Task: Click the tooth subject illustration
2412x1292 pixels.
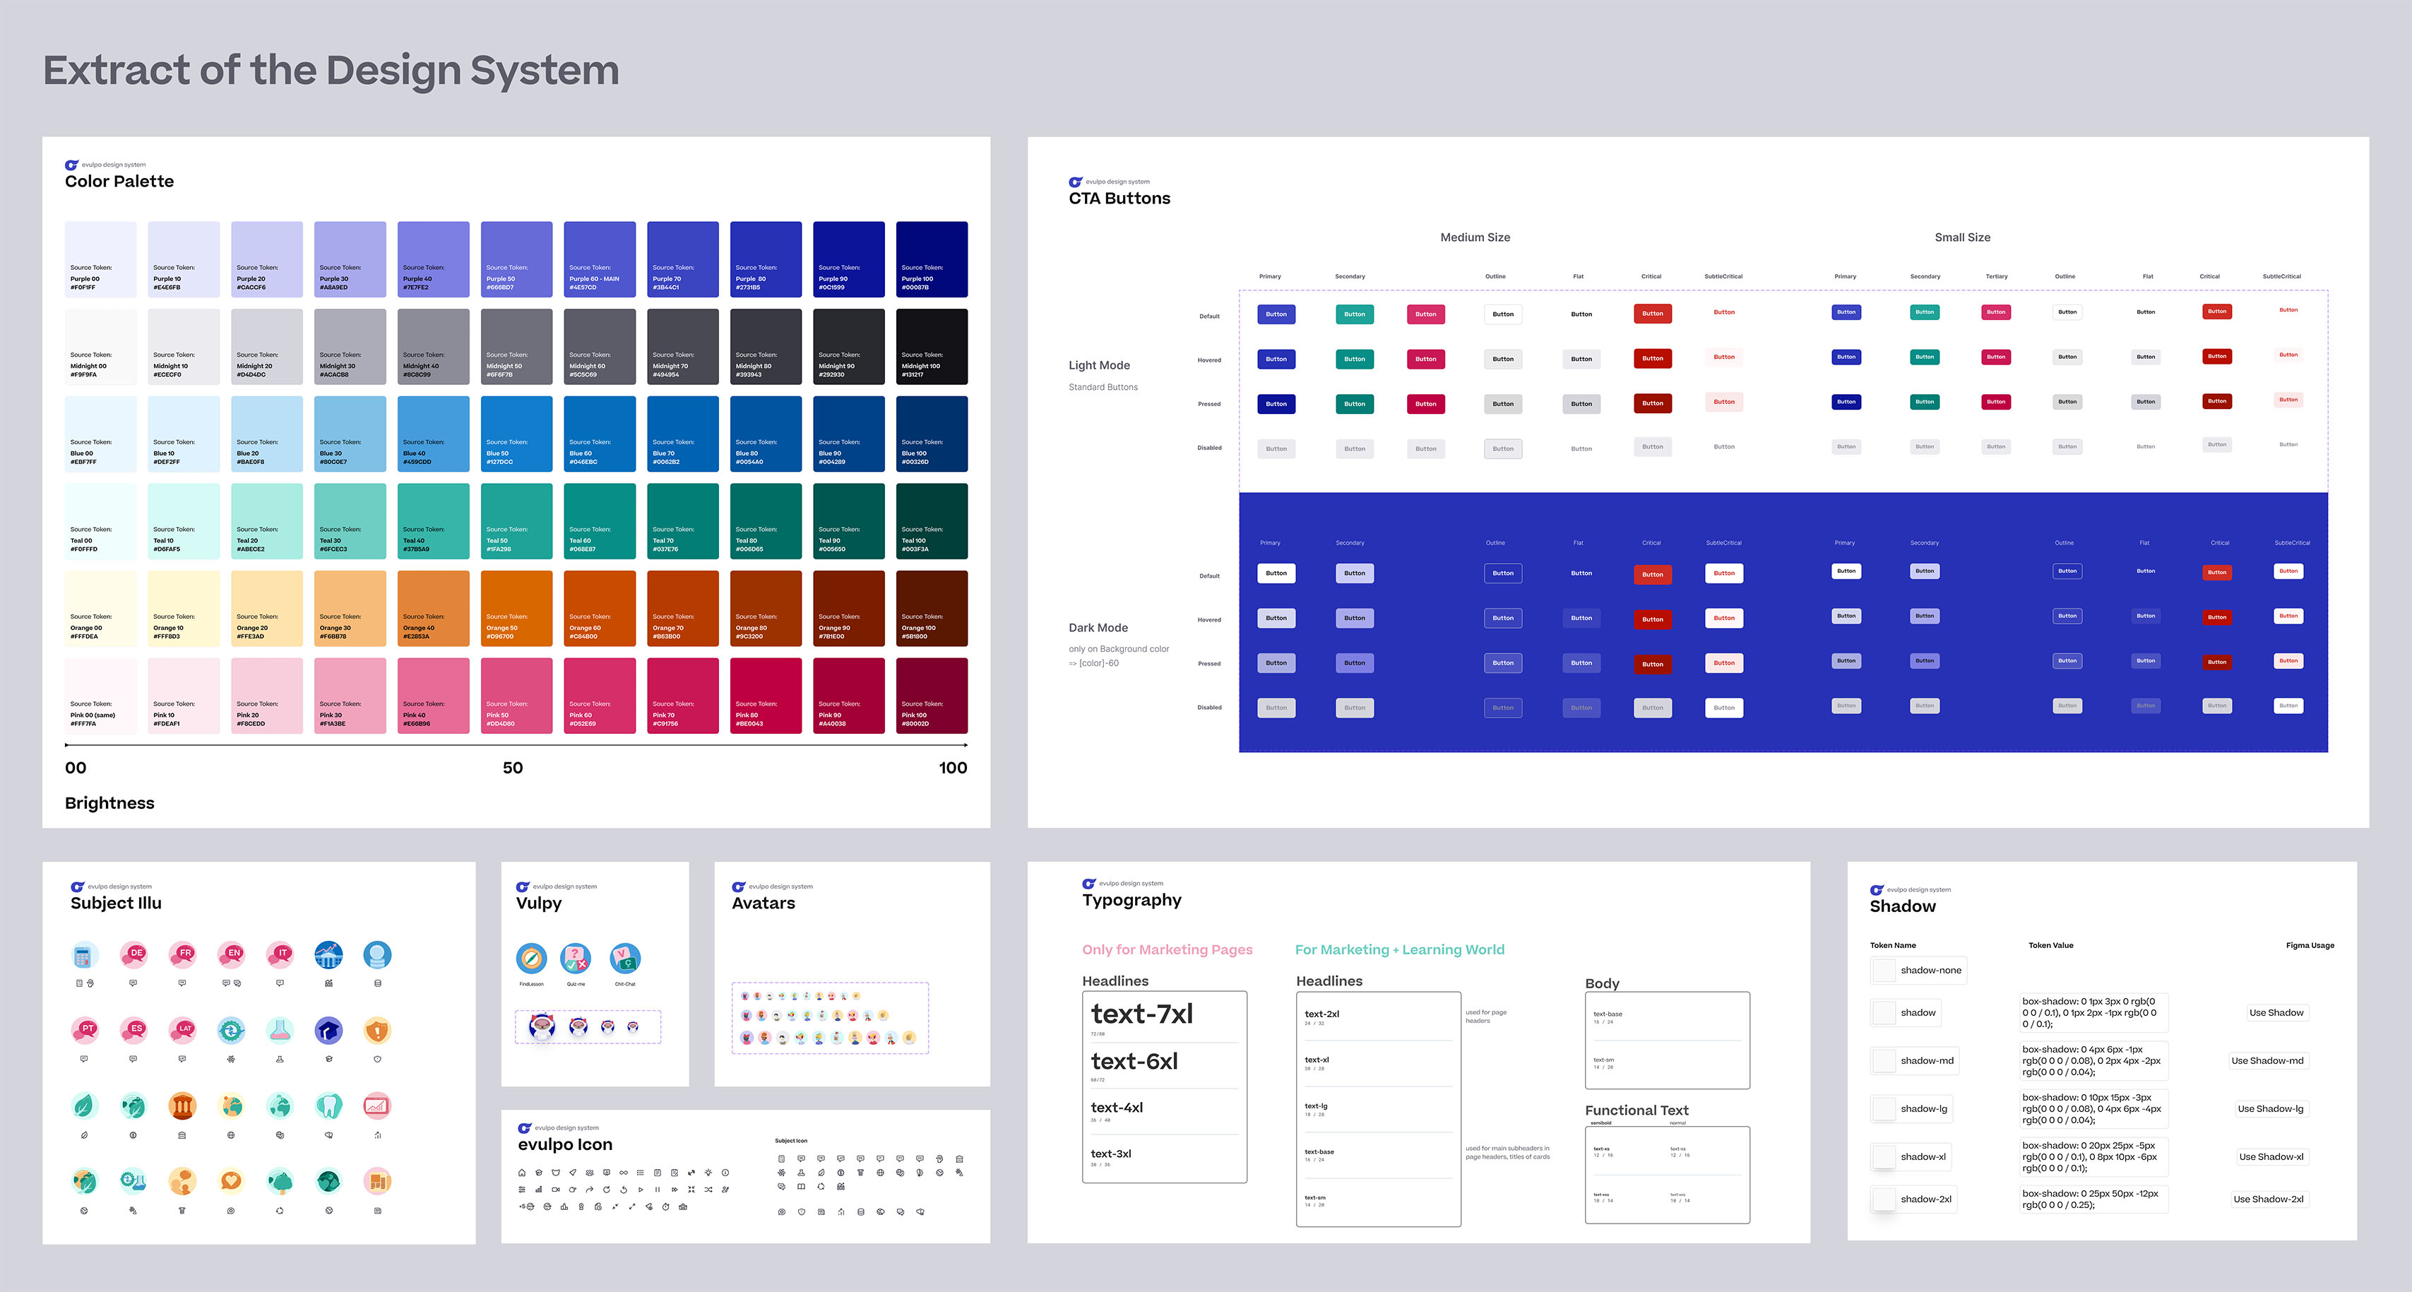Action: click(328, 1106)
